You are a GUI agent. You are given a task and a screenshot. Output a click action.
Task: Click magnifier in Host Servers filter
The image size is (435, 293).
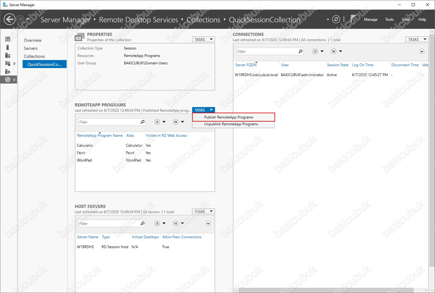click(x=143, y=223)
